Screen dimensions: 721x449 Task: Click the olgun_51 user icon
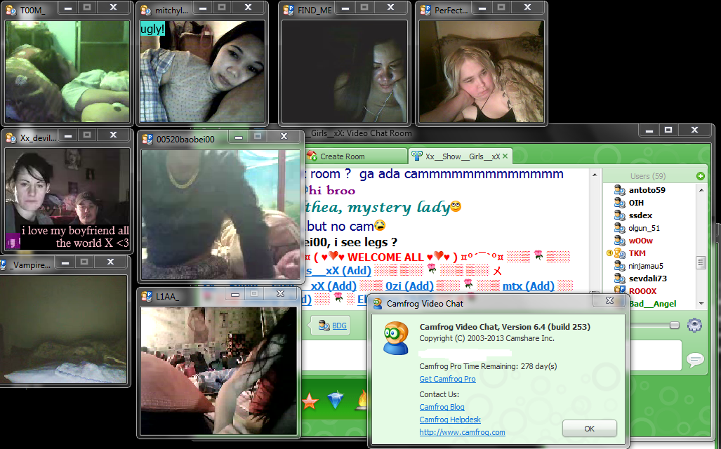tap(620, 228)
